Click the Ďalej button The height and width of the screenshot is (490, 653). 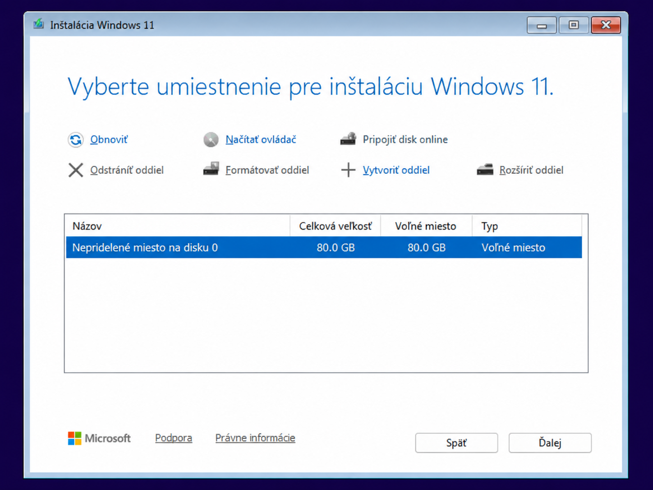550,443
